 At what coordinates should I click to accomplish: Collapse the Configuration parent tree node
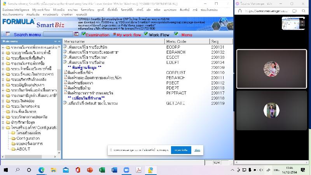(x=3, y=128)
